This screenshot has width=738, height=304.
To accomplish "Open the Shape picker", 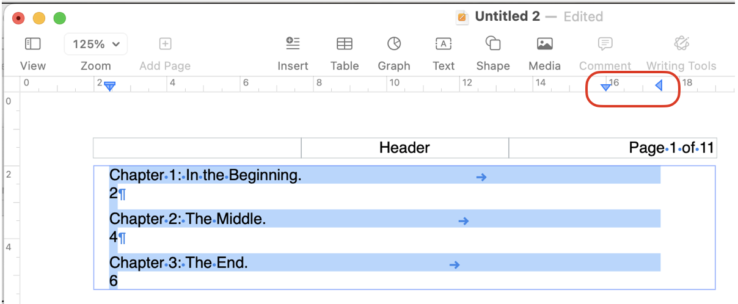I will [x=493, y=44].
